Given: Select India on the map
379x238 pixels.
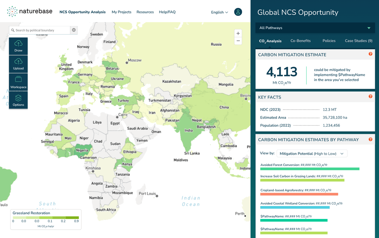Looking at the screenshot, I should pyautogui.click(x=189, y=130).
